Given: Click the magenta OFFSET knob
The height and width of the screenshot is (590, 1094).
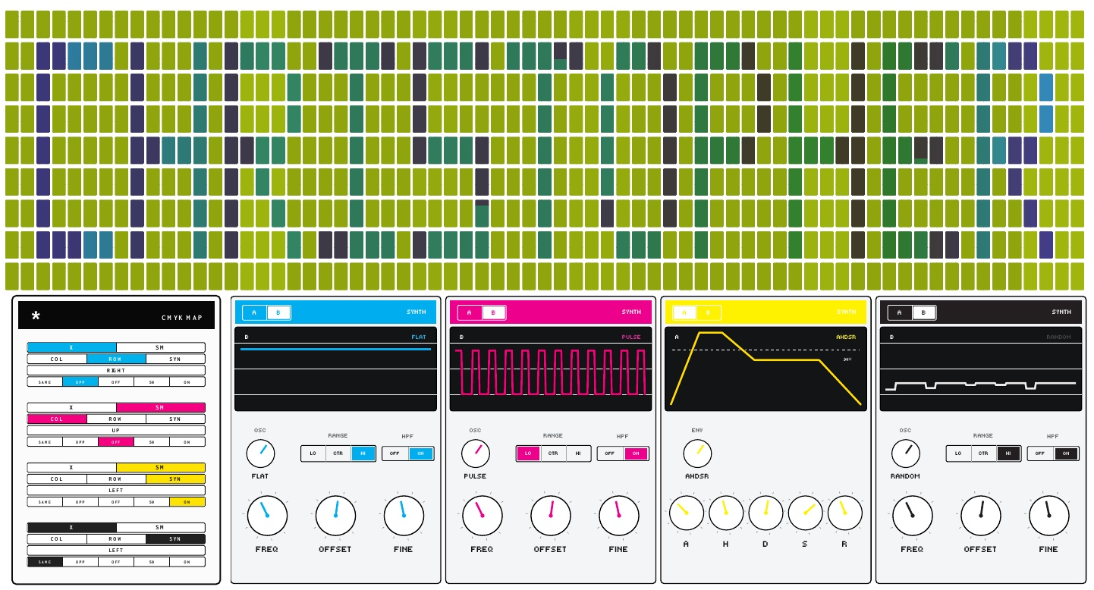Looking at the screenshot, I should click(550, 516).
